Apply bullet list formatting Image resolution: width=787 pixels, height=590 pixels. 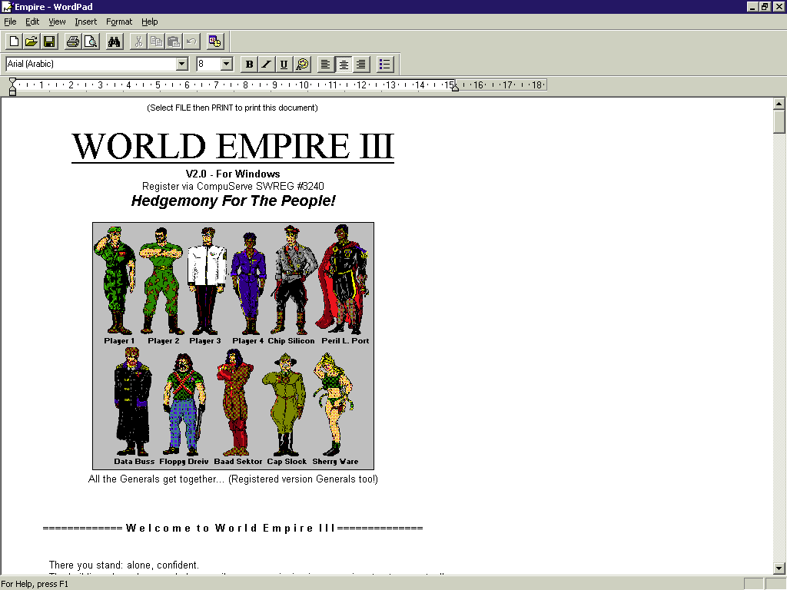(x=385, y=64)
